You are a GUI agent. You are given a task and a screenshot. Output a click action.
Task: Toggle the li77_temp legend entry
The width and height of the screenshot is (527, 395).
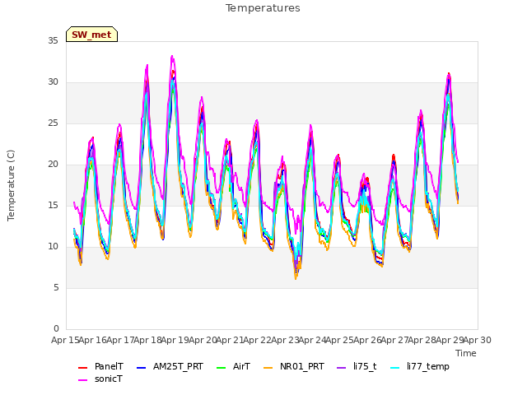[420, 366]
